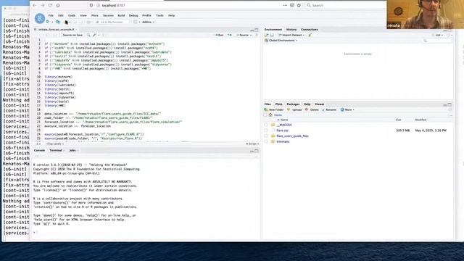Check the box next to __MACOSX
The width and height of the screenshot is (464, 261).
pyautogui.click(x=266, y=125)
